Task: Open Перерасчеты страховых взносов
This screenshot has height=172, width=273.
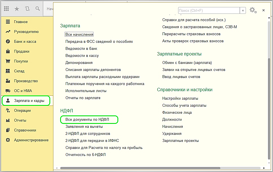Action: point(191,34)
